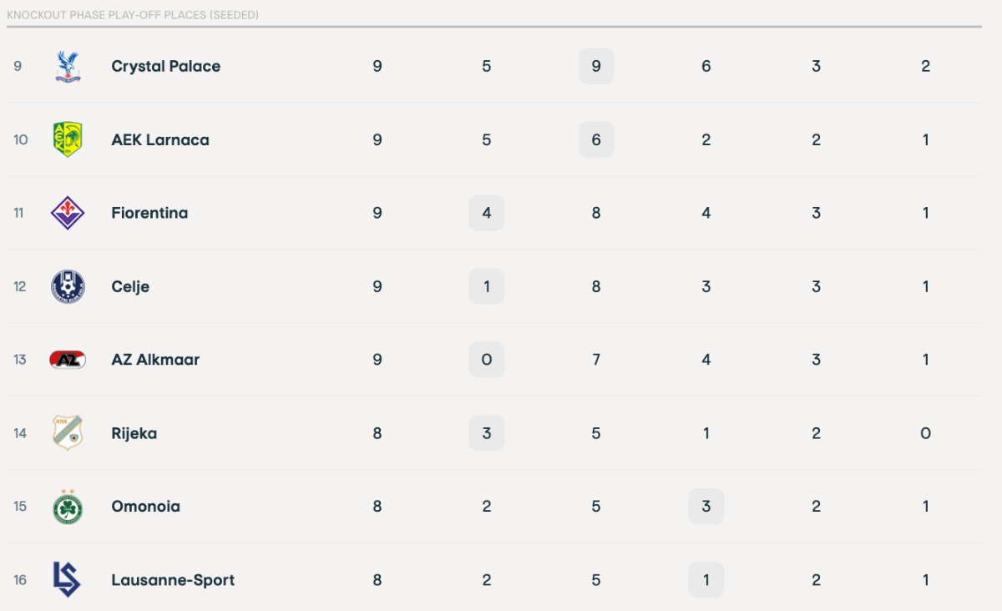Click Crystal Palace's highlighted value 9
The height and width of the screenshot is (611, 1002).
596,67
